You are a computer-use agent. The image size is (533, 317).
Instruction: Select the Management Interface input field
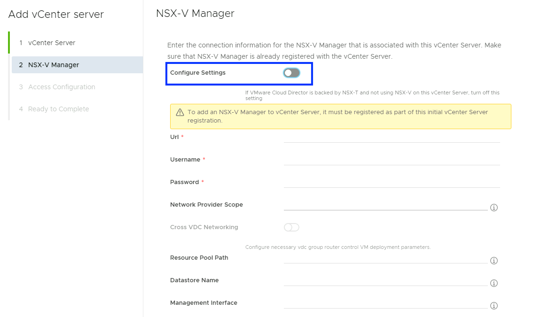click(385, 303)
